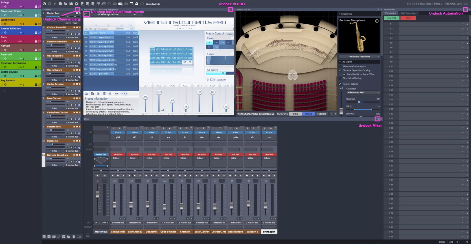471x244 pixels.
Task: Click the CC7 controller button
Action: [x=146, y=86]
